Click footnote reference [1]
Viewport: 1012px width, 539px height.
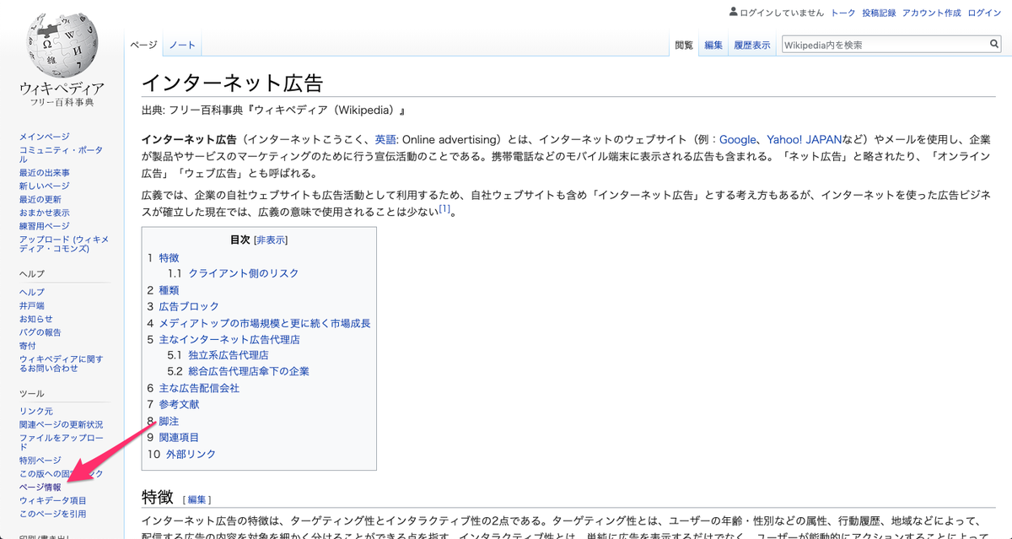coord(444,209)
